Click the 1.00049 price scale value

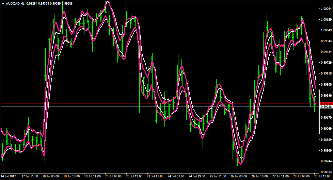click(326, 30)
